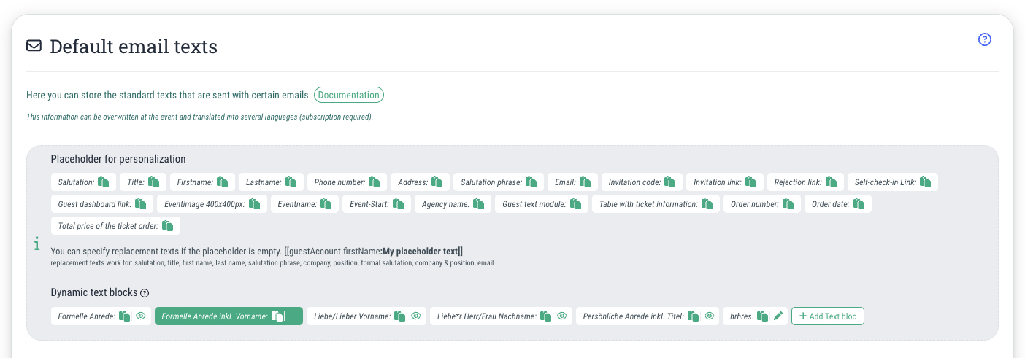The width and height of the screenshot is (1025, 358).
Task: Copy the Firstname placeholder
Action: coord(222,182)
